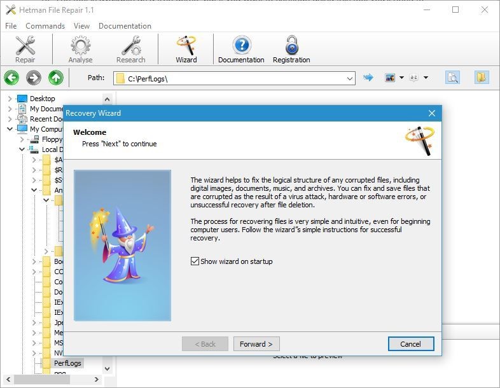Click the view mode thumbnails icon
500x388 pixels.
[x=390, y=78]
